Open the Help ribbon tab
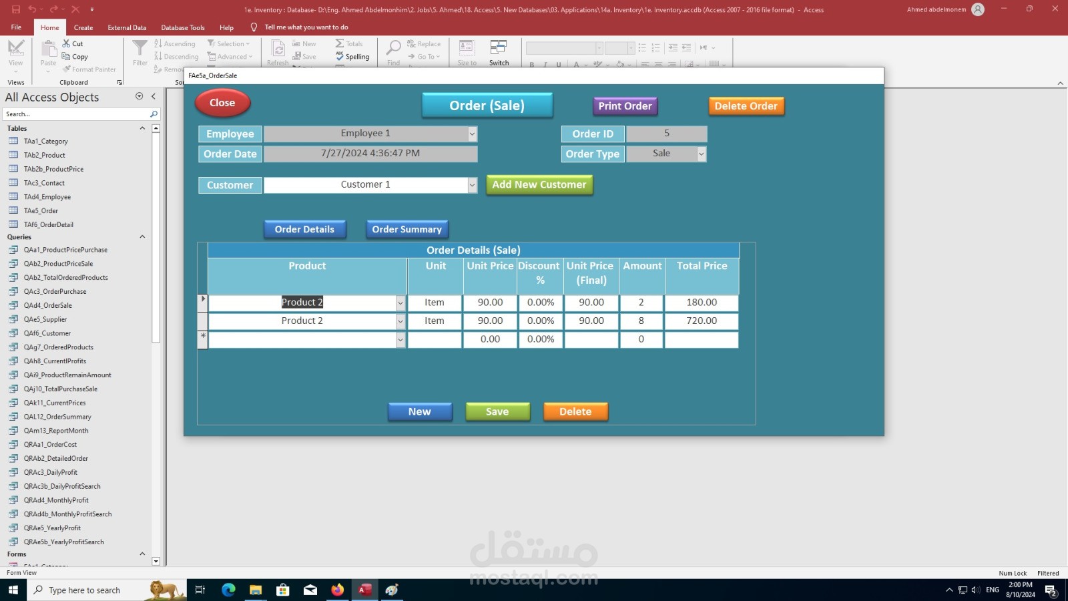Screen dimensions: 1068x601 coord(226,27)
